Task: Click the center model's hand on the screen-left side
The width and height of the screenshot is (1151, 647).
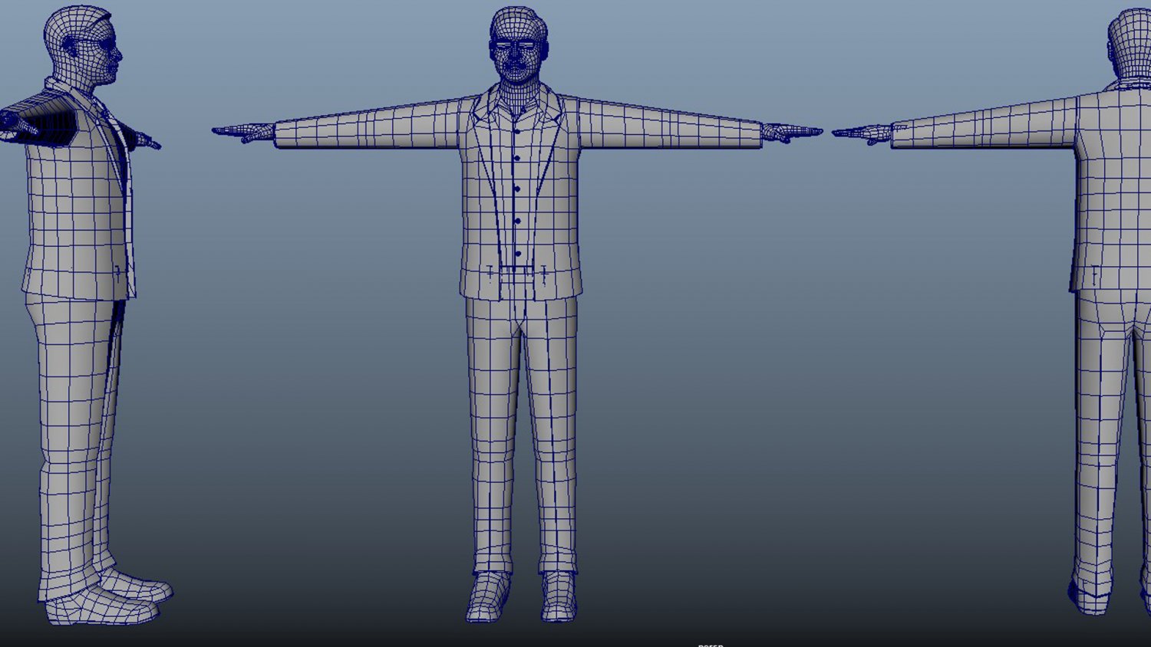Action: coord(244,133)
